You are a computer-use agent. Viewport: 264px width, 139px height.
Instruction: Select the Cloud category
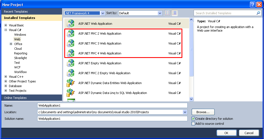point(18,49)
